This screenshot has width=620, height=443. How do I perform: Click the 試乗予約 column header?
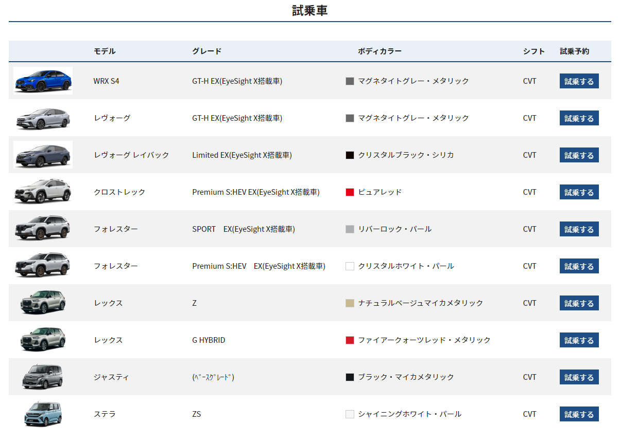pyautogui.click(x=575, y=51)
